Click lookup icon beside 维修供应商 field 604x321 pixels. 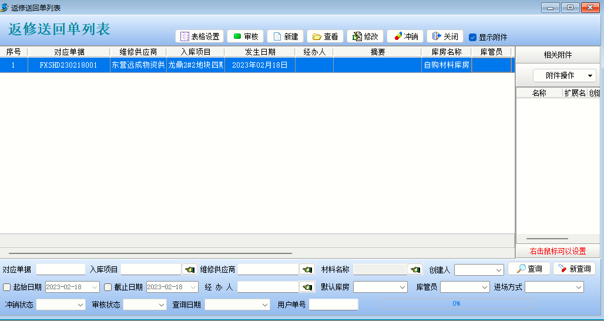click(307, 270)
